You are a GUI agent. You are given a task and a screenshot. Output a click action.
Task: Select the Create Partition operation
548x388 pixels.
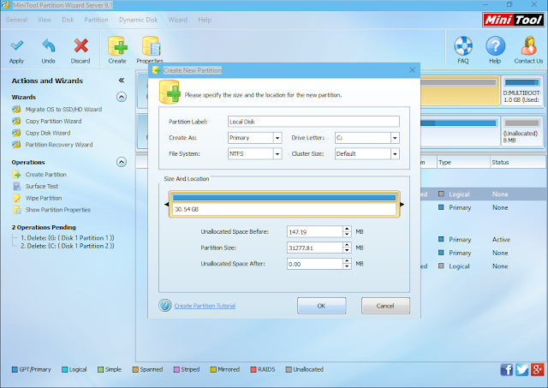tap(45, 175)
